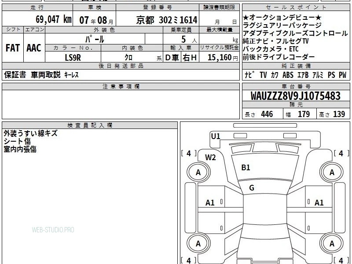Viewport: 352px width, 264px height.
Task: Select the width value 179
Action: tap(304, 114)
